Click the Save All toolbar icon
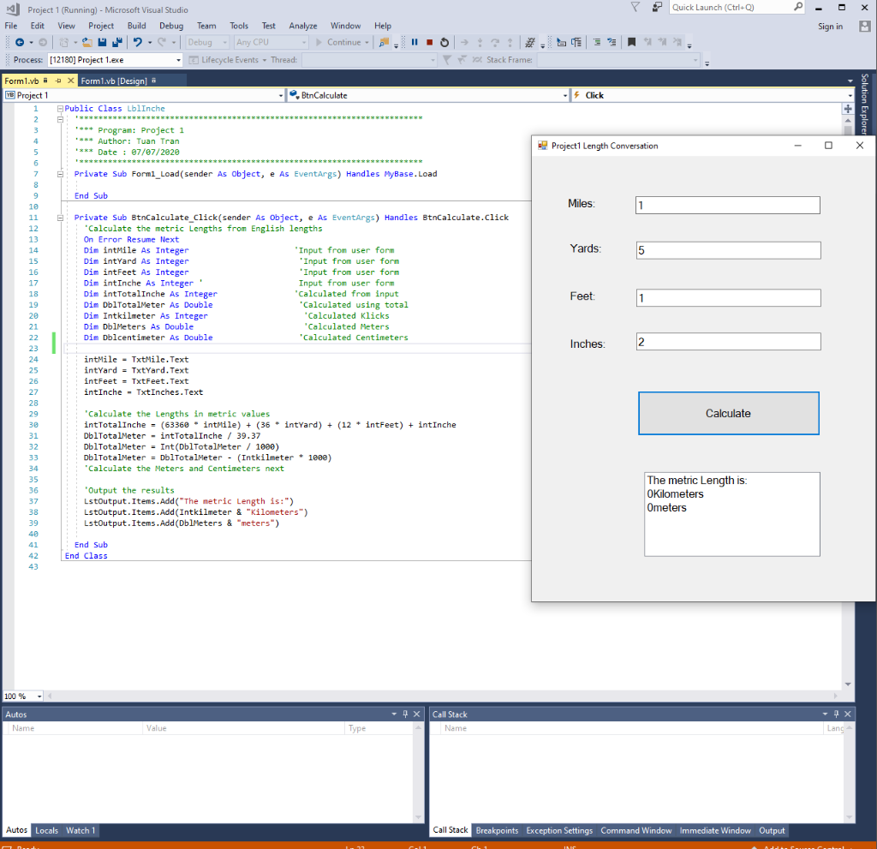 pyautogui.click(x=116, y=42)
